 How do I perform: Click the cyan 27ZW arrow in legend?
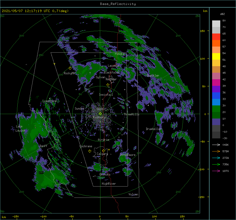216,158
